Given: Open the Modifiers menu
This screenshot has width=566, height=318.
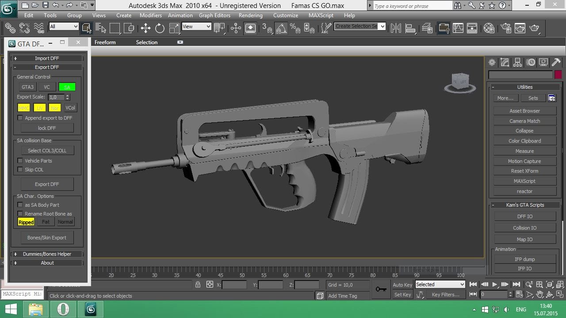Looking at the screenshot, I should click(x=150, y=15).
